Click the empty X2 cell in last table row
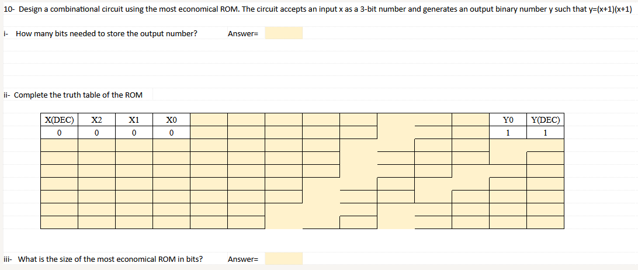Screen dimensions: 638x270 (x=97, y=222)
